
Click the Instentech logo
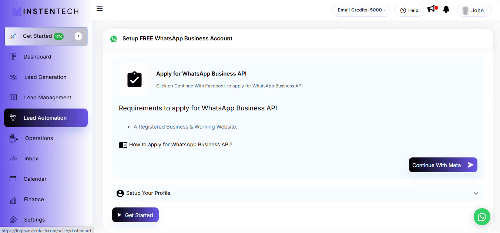click(46, 11)
